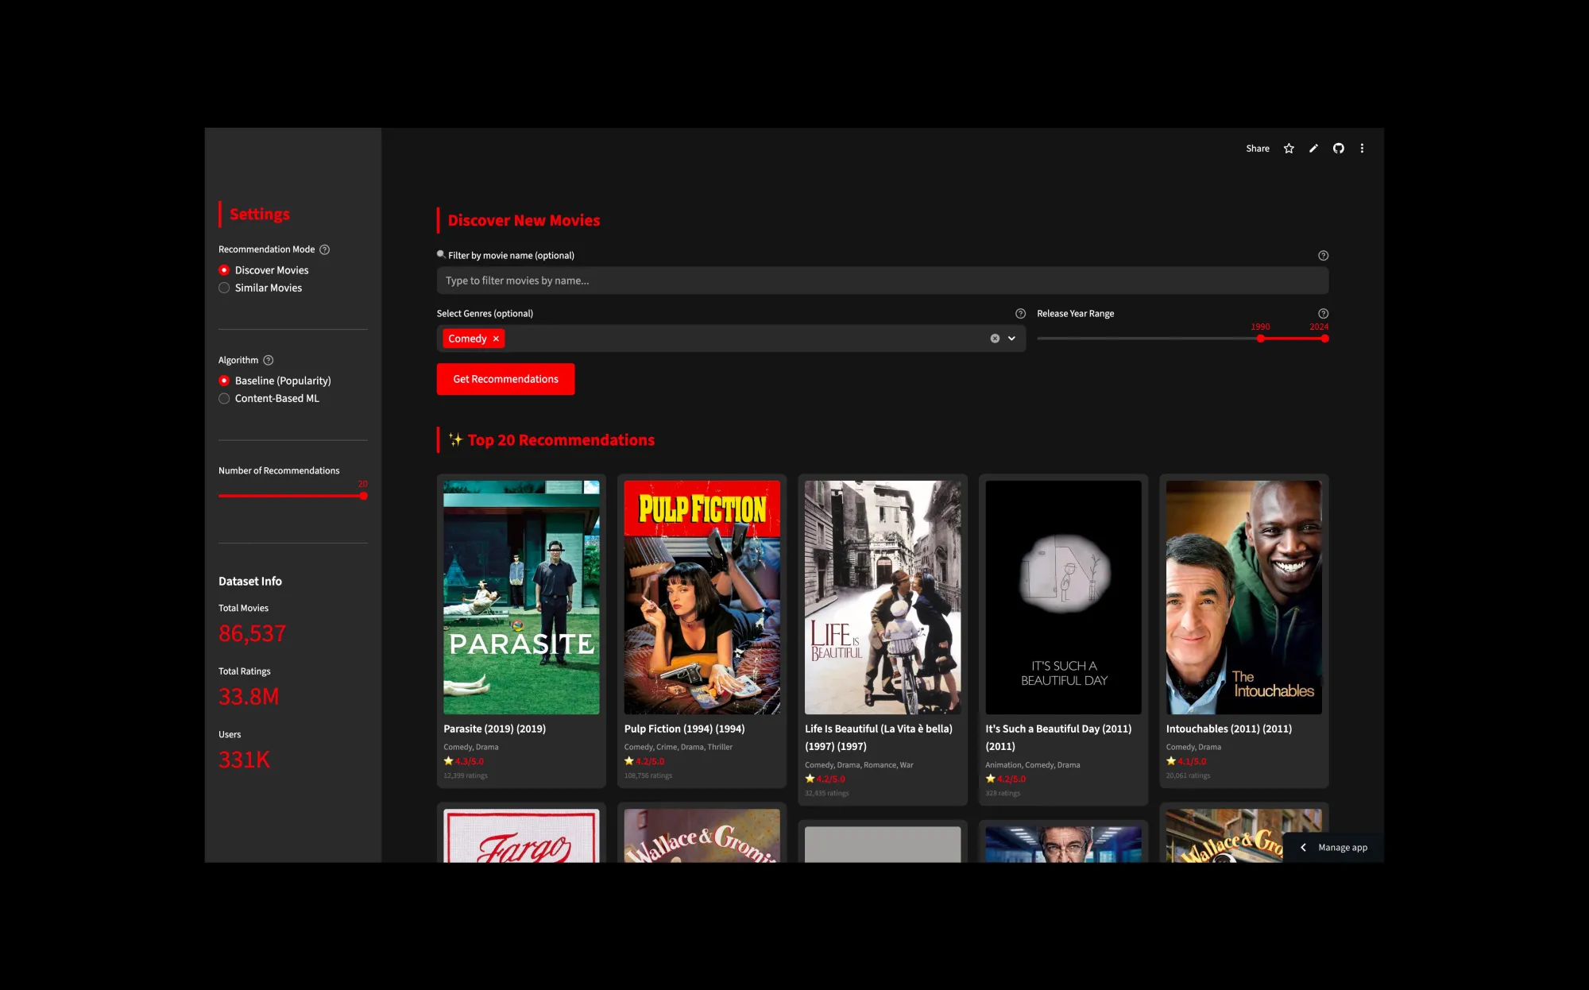Show help for movie name filter

click(1323, 256)
